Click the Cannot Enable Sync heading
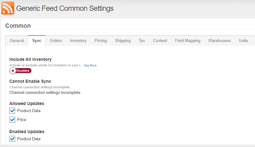255x147 pixels. click(x=30, y=81)
